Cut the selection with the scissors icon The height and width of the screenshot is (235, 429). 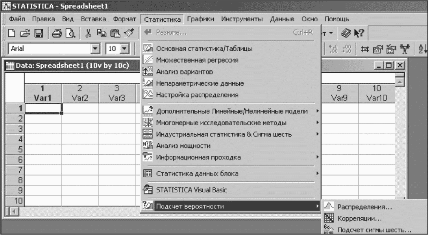(x=89, y=33)
